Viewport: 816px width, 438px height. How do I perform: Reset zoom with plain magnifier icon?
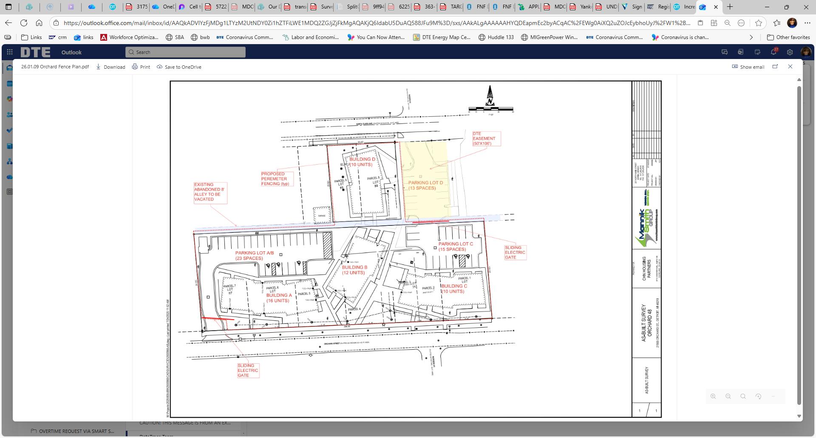(x=743, y=396)
